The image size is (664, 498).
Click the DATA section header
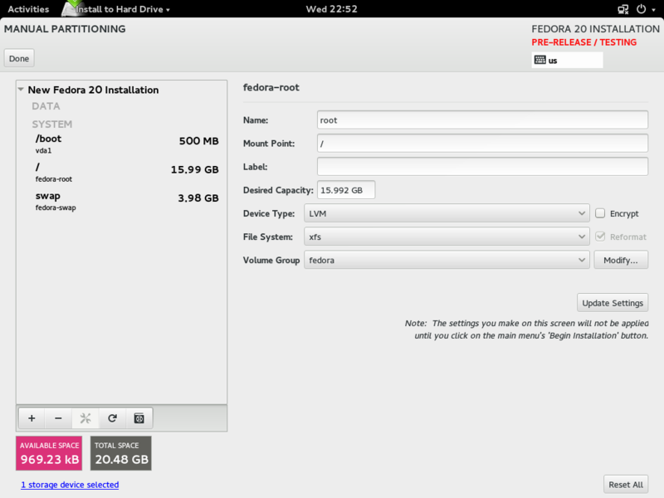46,106
